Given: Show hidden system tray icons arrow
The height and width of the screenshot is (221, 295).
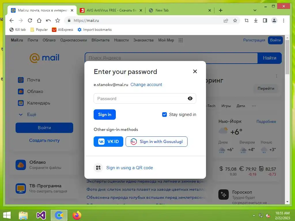Looking at the screenshot, I should point(254,215).
